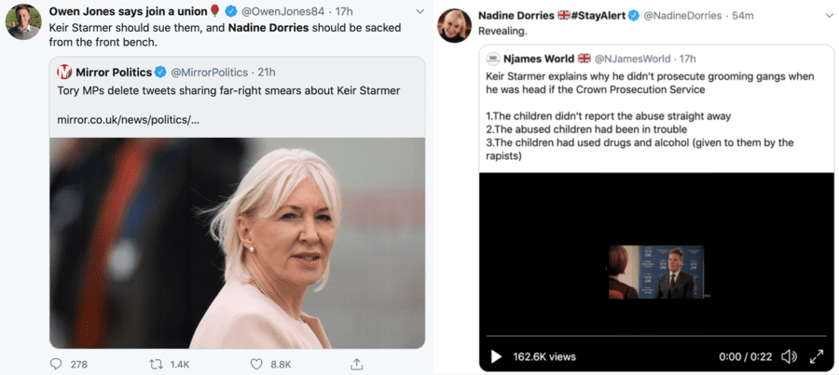This screenshot has width=839, height=375.
Task: Click the @NadineDorries handle
Action: click(685, 16)
